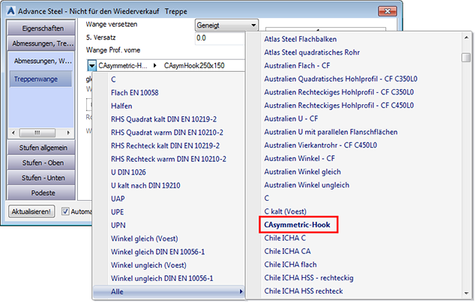This screenshot has height=302, width=476.
Task: Click the up arrow of profile list scrollbar
Action: 466,37
